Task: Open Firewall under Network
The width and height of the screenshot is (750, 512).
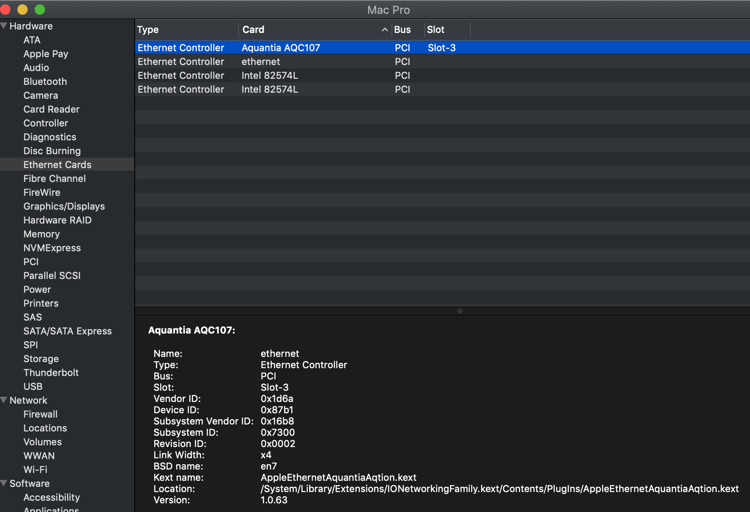Action: click(x=40, y=414)
